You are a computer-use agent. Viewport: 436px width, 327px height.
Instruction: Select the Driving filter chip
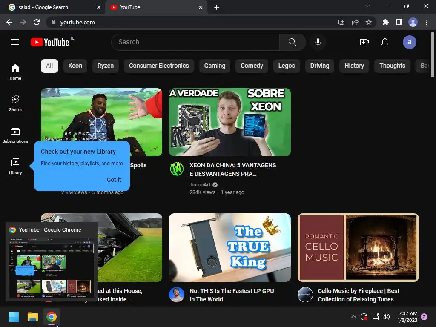coord(319,66)
